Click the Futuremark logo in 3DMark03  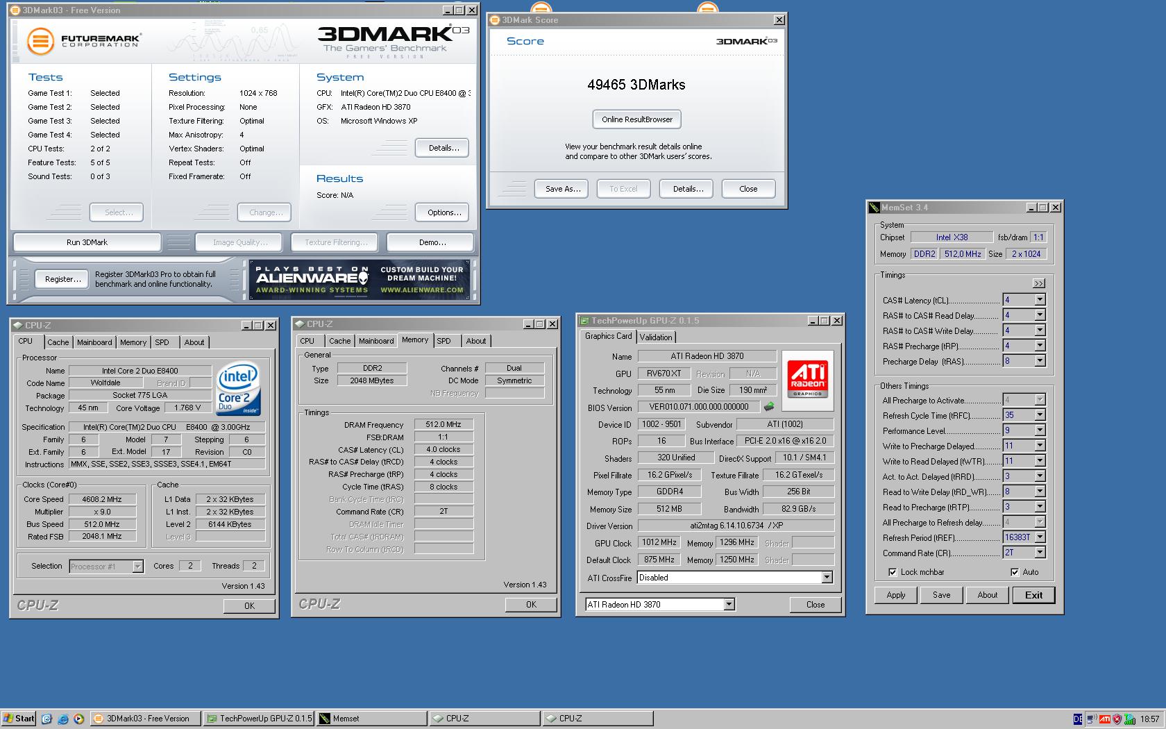pos(84,40)
